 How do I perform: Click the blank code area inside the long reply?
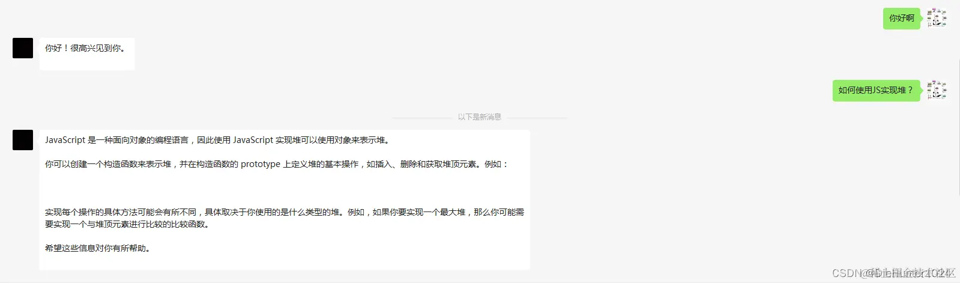click(285, 188)
